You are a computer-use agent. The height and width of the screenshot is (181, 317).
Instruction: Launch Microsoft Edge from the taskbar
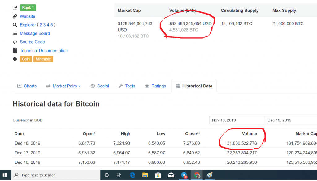click(x=132, y=175)
